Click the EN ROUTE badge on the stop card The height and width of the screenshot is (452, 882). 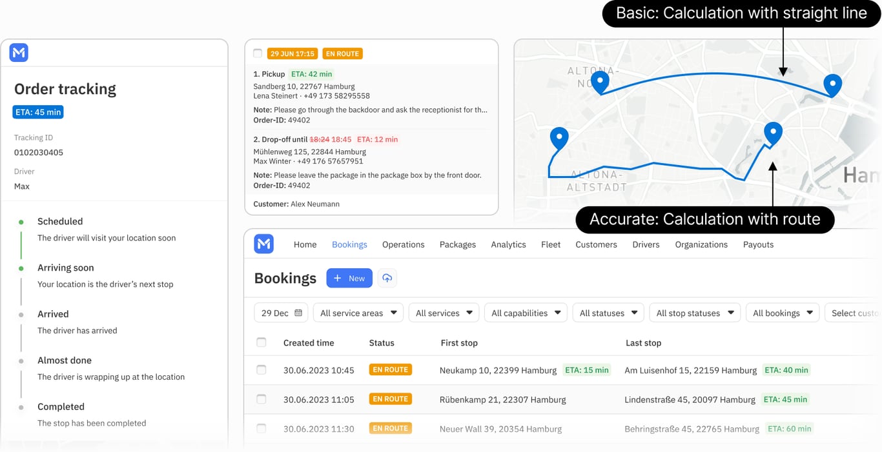pyautogui.click(x=343, y=54)
